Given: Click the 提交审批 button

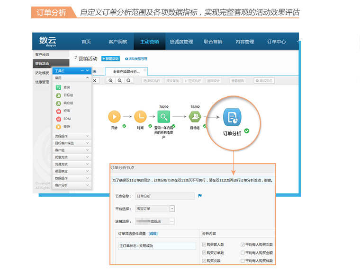Looking at the screenshot, I should click(172, 81).
